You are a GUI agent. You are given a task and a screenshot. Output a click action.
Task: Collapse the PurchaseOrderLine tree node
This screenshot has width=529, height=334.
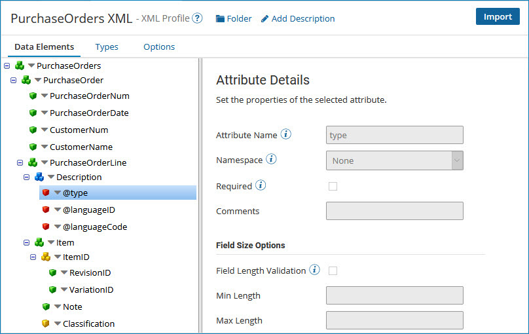[20, 162]
